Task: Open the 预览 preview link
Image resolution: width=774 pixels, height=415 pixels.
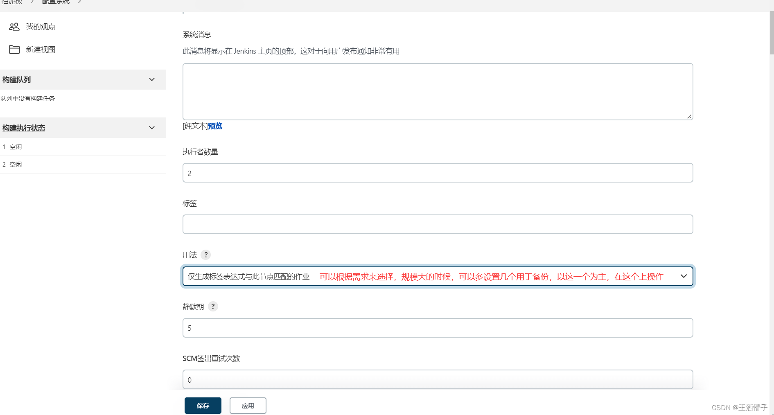Action: [x=215, y=126]
